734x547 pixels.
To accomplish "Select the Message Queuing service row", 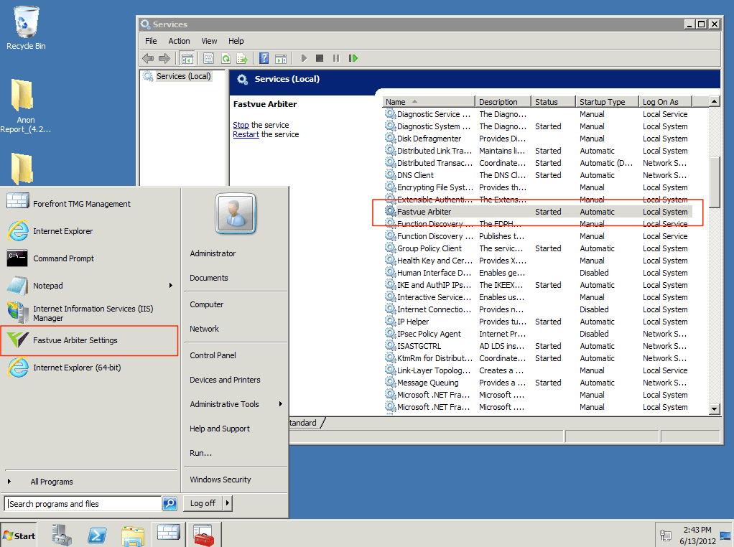I will pyautogui.click(x=537, y=383).
